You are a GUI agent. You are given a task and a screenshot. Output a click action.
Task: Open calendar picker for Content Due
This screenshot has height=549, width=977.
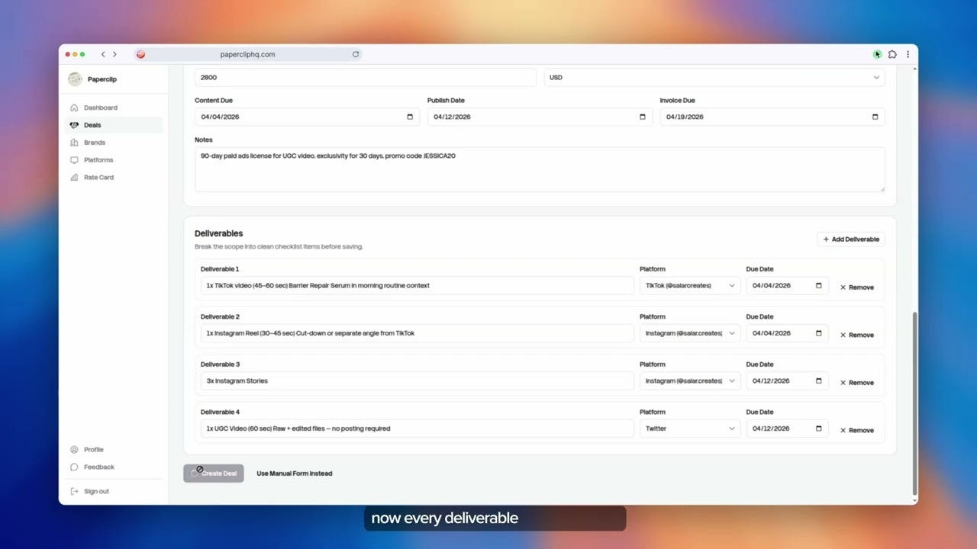(x=410, y=117)
